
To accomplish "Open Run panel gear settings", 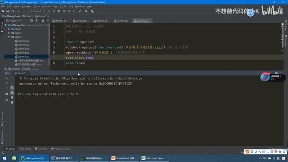I will click(276, 73).
